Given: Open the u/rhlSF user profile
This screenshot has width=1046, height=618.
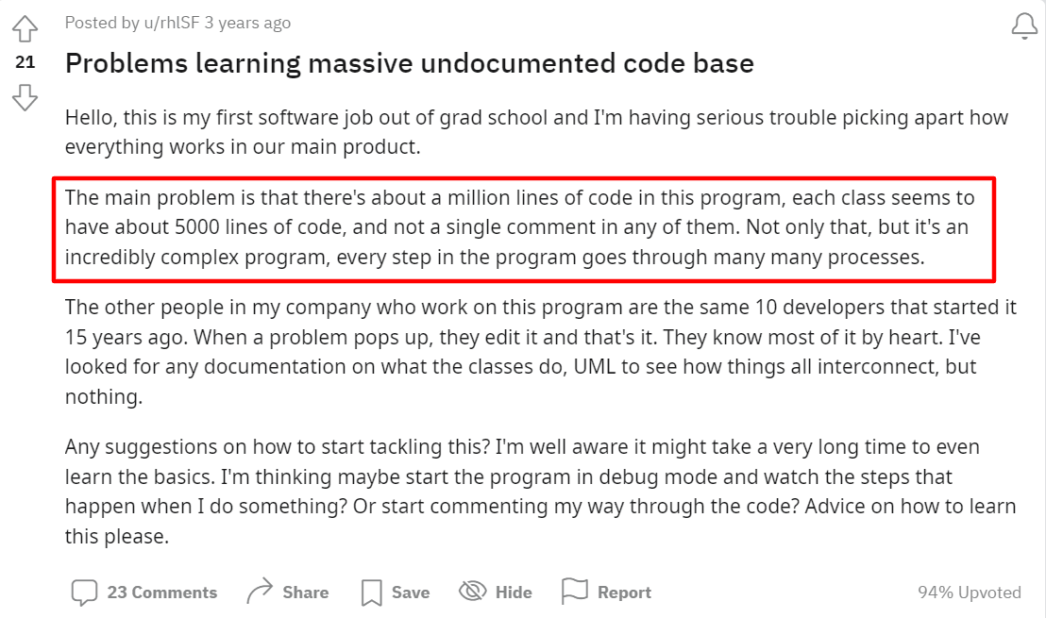Looking at the screenshot, I should point(161,23).
